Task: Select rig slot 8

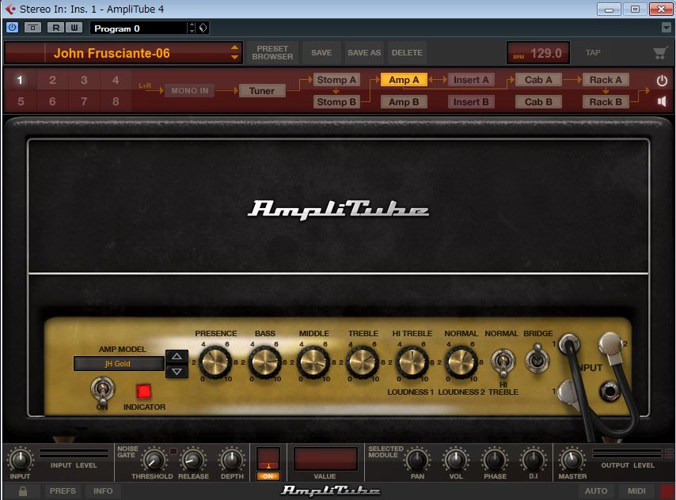Action: coord(116,101)
